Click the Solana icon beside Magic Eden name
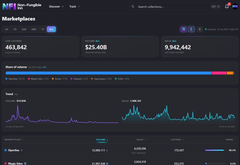Image resolution: width=240 pixels, height=165 pixels. point(25,164)
